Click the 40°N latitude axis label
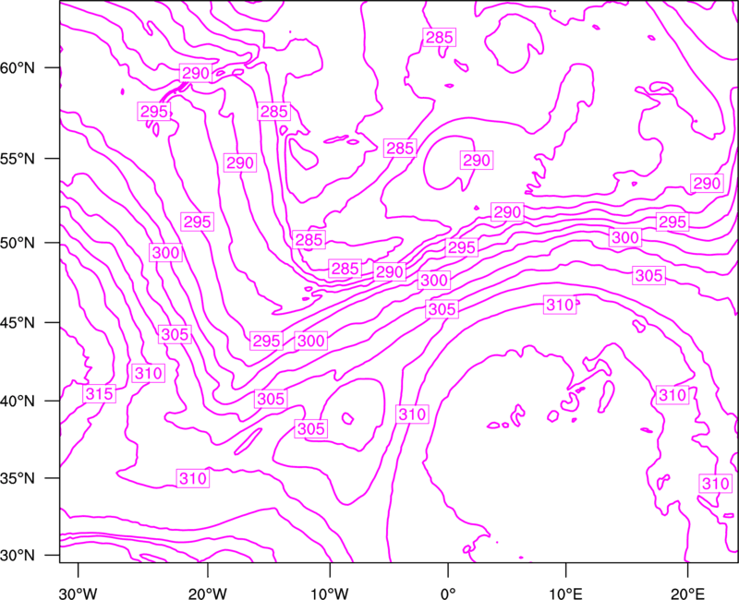Viewport: 739px width, 600px height. [18, 402]
